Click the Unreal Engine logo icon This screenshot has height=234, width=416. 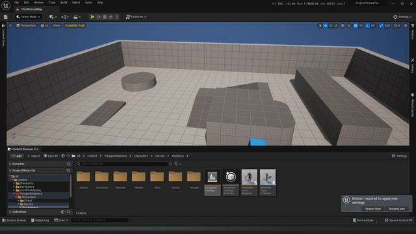[x=6, y=5]
